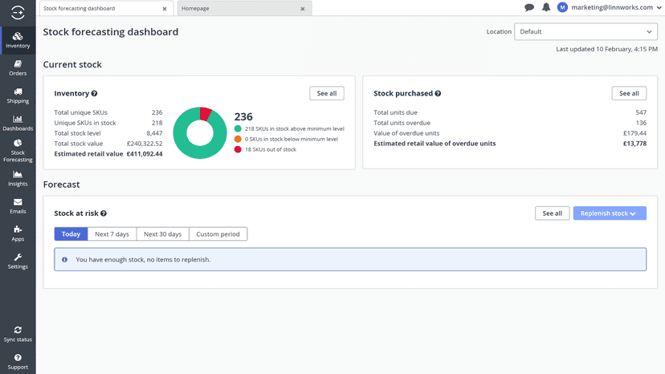Image resolution: width=665 pixels, height=374 pixels.
Task: Expand the Location dropdown set to Default
Action: click(585, 32)
